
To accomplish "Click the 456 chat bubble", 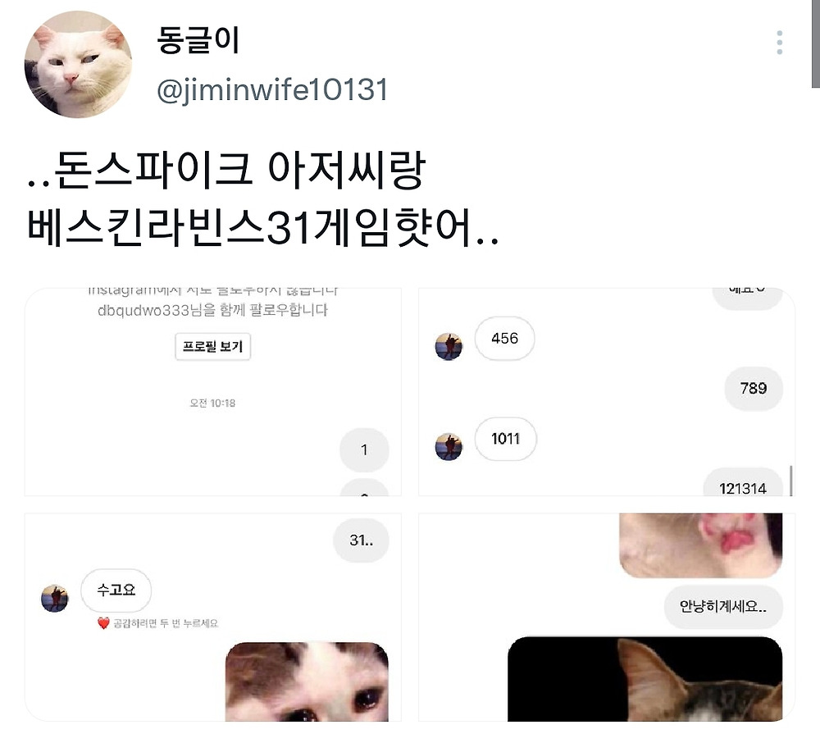I will click(504, 339).
